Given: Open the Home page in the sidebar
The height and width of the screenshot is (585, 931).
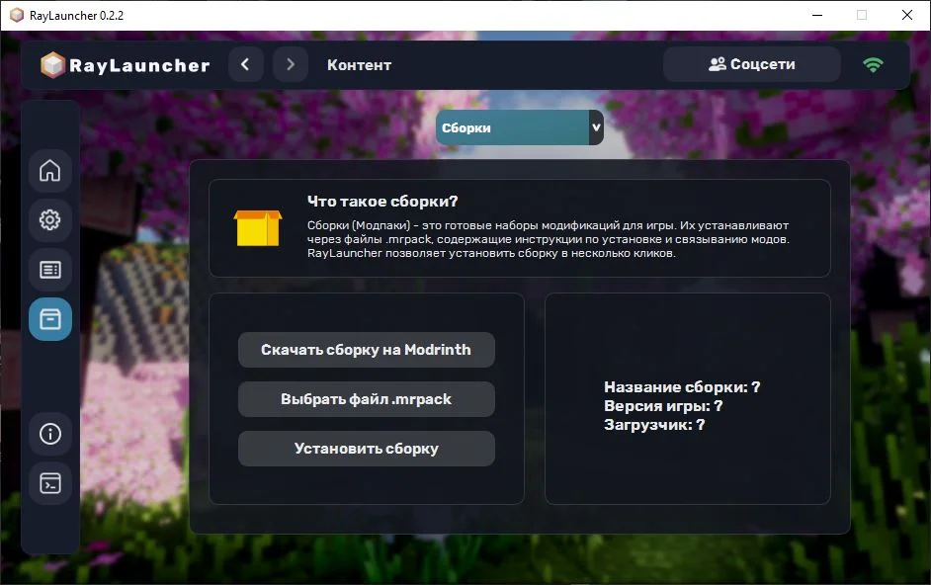Looking at the screenshot, I should tap(49, 171).
